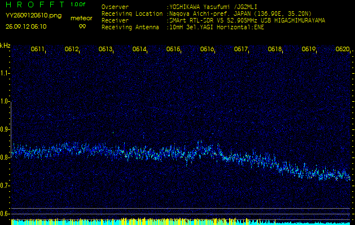The width and height of the screenshot is (355, 225).
Task: Click the HROFFT title text
Action: coord(34,4)
